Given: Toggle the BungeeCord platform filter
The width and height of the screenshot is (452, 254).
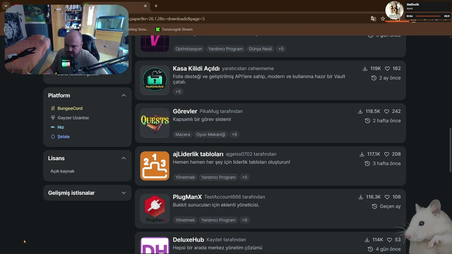Looking at the screenshot, I should (x=67, y=108).
